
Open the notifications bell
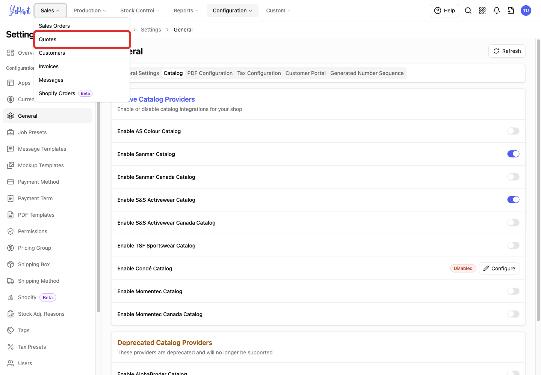click(x=497, y=10)
